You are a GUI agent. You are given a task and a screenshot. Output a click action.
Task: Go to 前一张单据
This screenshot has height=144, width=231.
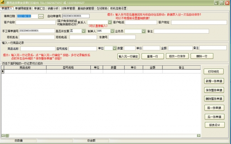click(x=214, y=108)
